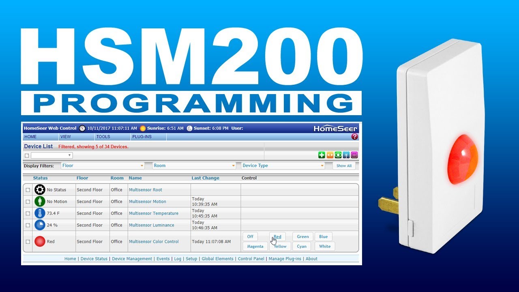Click the footer Setup link
The width and height of the screenshot is (519, 292).
pos(191,259)
